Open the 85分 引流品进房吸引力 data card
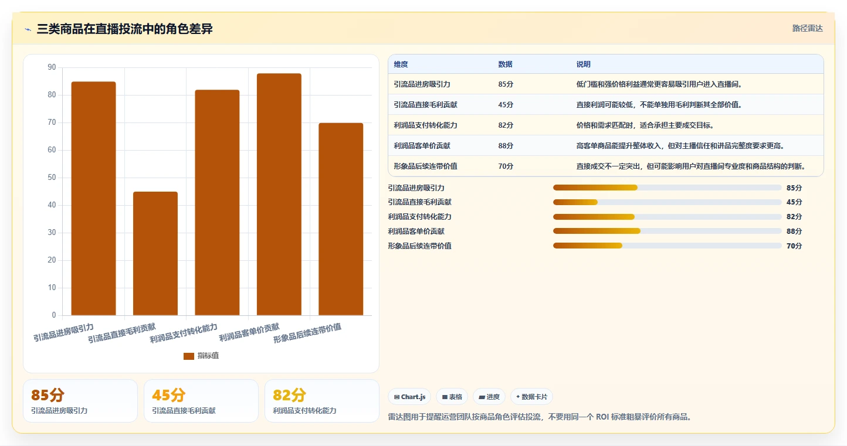Image resolution: width=847 pixels, height=446 pixels. 80,401
